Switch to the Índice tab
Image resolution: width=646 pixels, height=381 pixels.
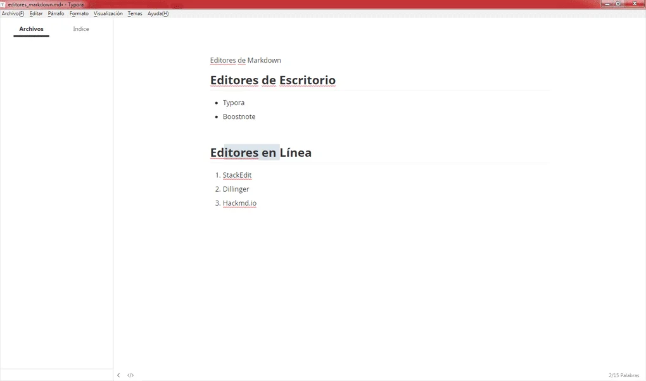pyautogui.click(x=80, y=28)
